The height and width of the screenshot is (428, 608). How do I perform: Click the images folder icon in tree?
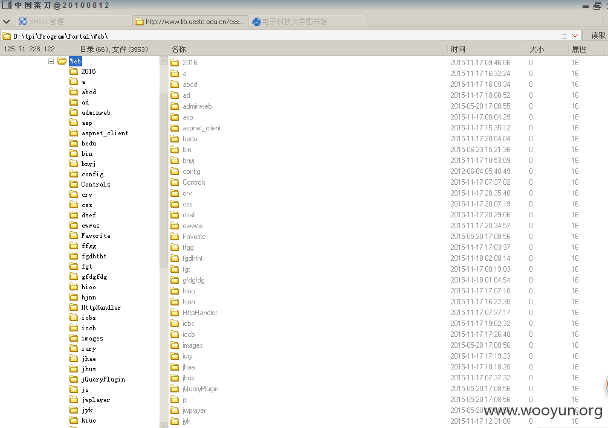74,338
